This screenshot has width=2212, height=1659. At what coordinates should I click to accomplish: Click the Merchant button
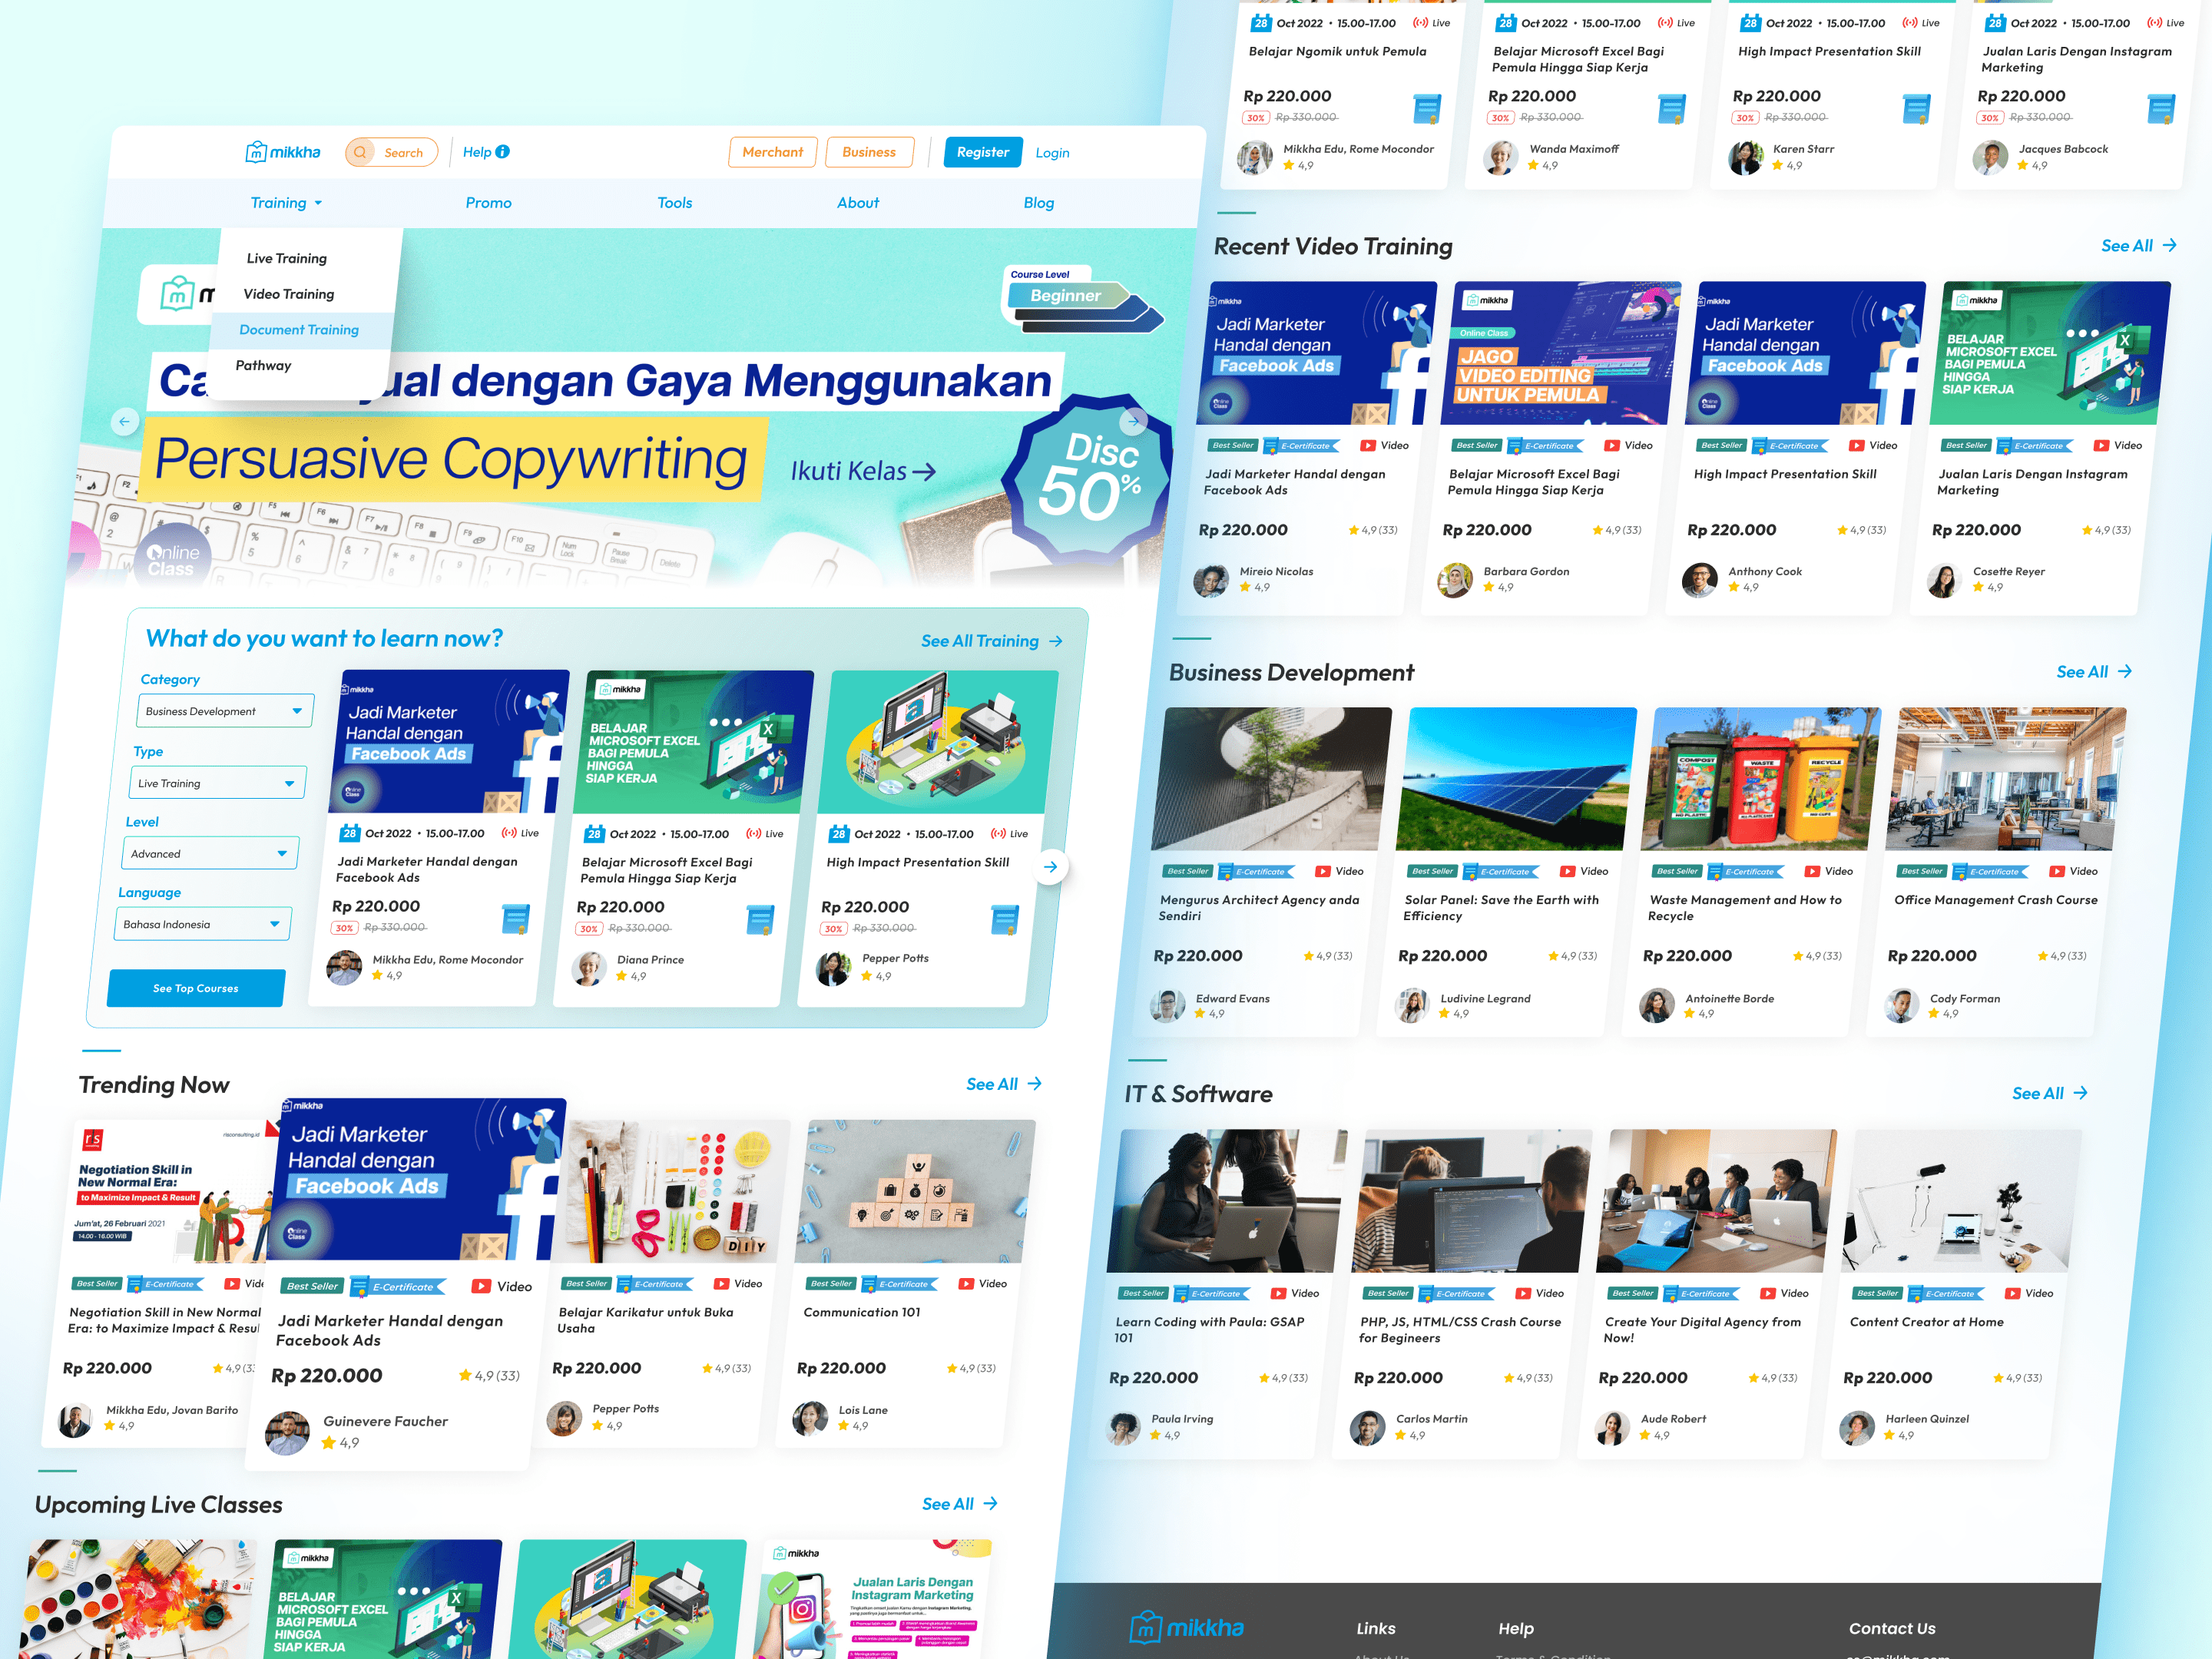[x=773, y=152]
